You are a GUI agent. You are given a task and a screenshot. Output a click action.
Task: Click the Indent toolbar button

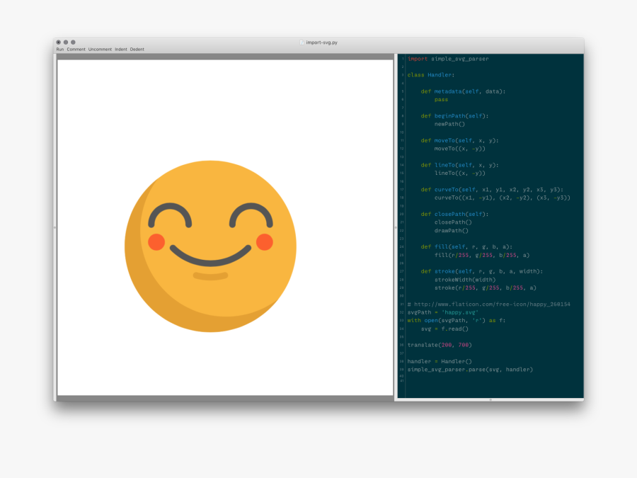click(x=121, y=50)
